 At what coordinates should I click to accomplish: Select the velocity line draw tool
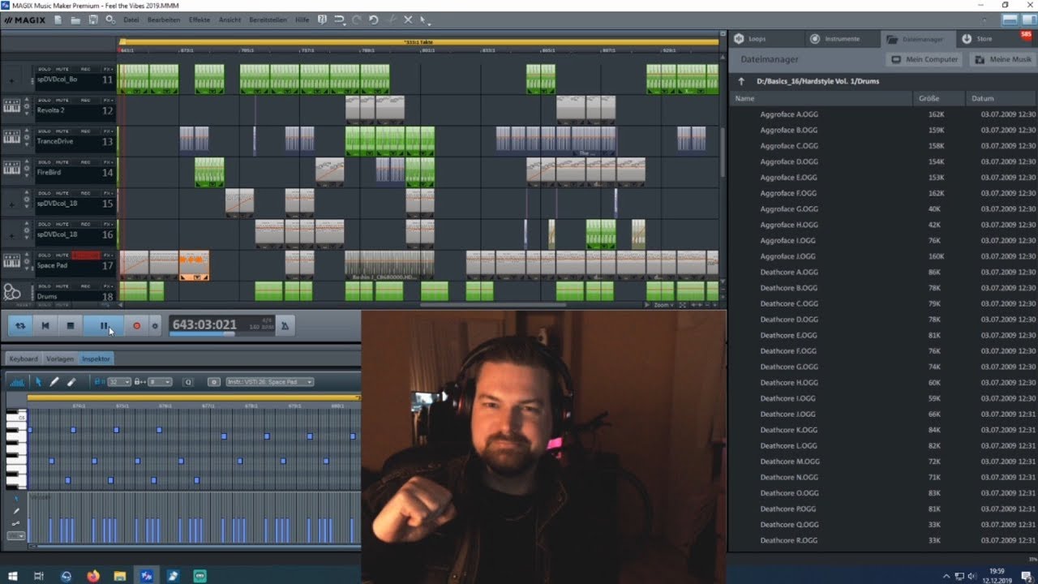[15, 524]
